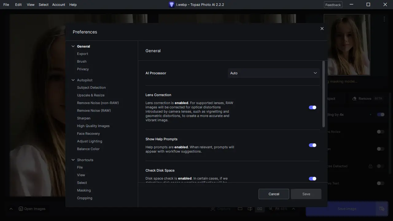This screenshot has width=393, height=221.
Task: Open the Account menu
Action: [x=59, y=5]
